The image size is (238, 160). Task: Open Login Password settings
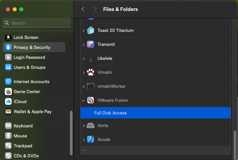click(x=34, y=57)
